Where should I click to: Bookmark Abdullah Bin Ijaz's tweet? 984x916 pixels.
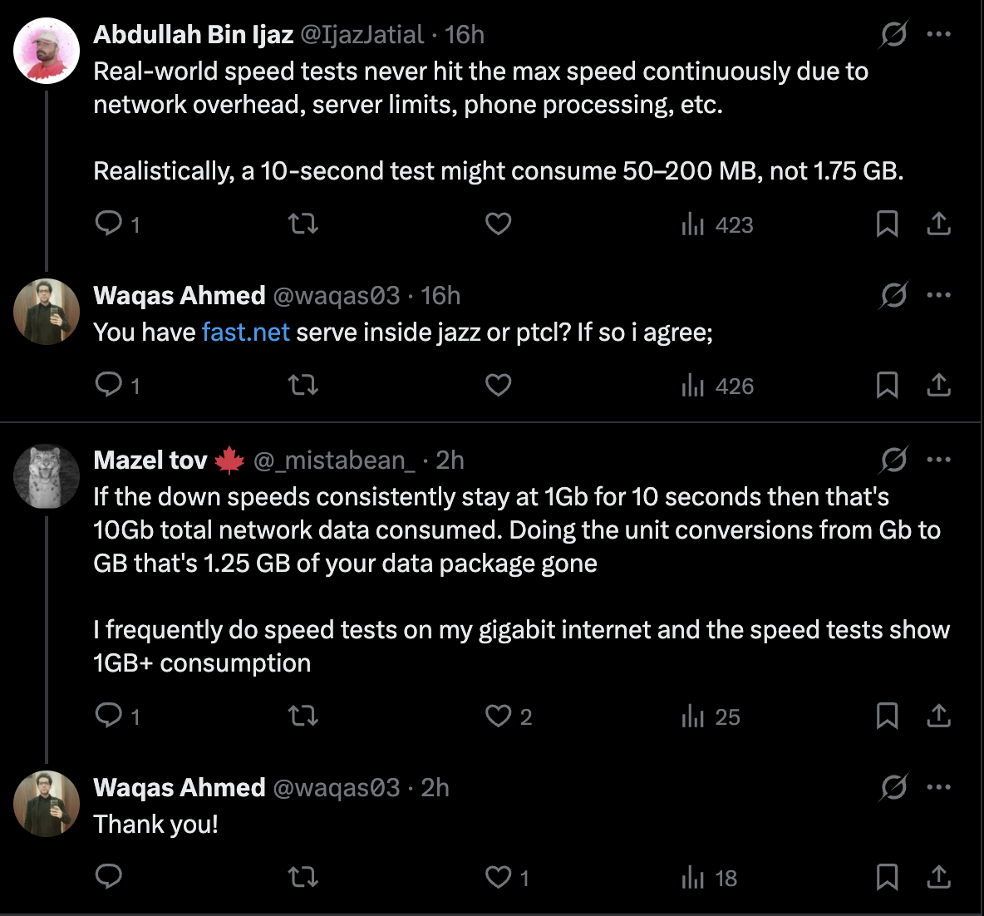tap(887, 224)
